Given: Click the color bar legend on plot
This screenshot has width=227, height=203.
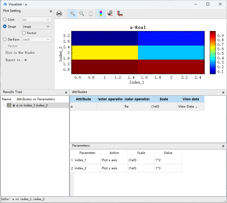Looking at the screenshot, I should coord(212,52).
